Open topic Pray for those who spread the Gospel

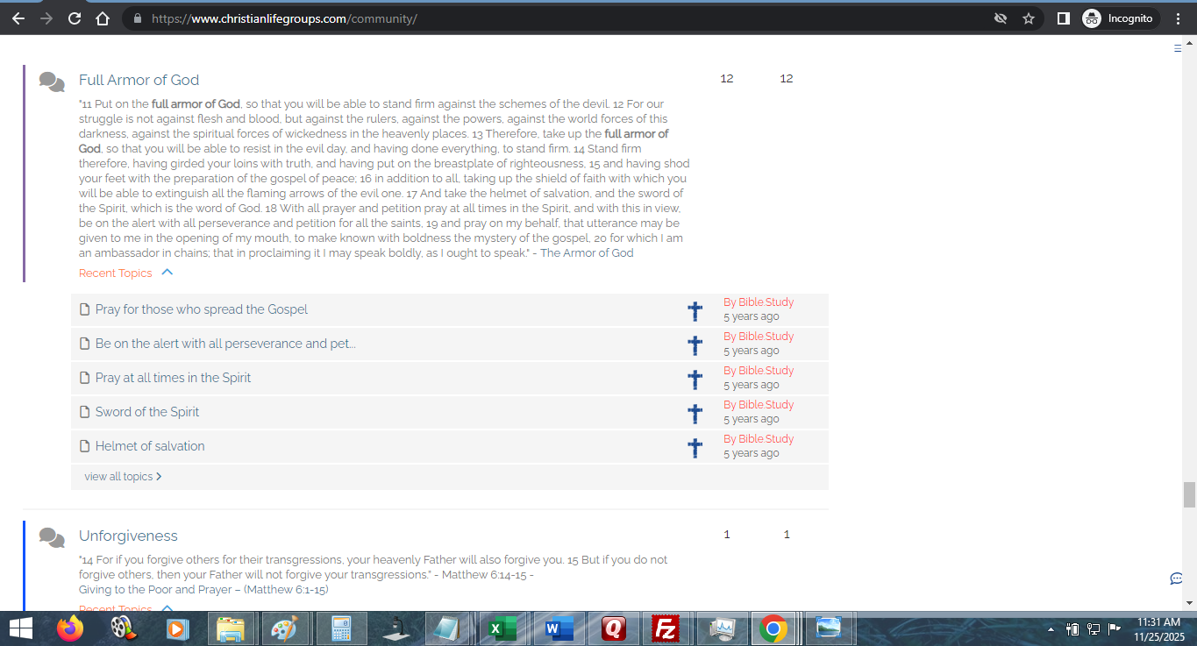(201, 309)
